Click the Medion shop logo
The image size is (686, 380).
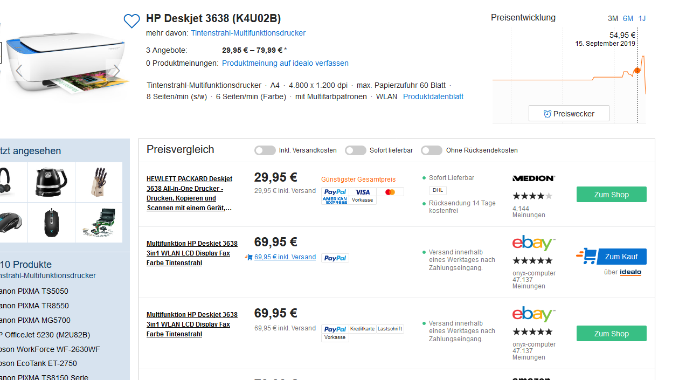pyautogui.click(x=533, y=178)
